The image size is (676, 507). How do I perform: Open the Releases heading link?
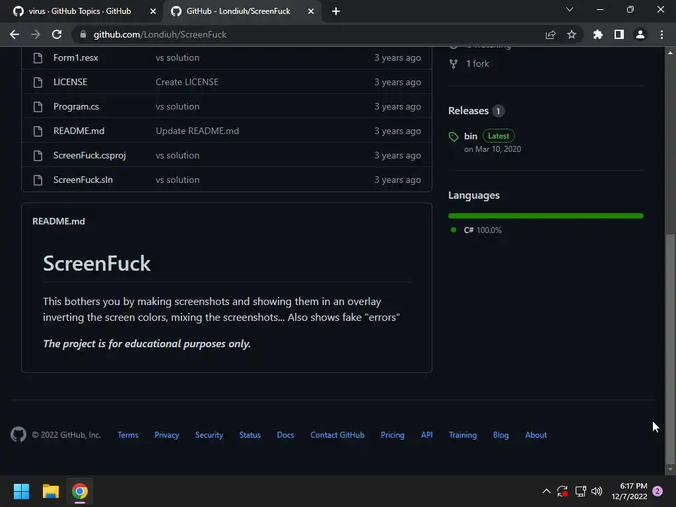pyautogui.click(x=468, y=111)
